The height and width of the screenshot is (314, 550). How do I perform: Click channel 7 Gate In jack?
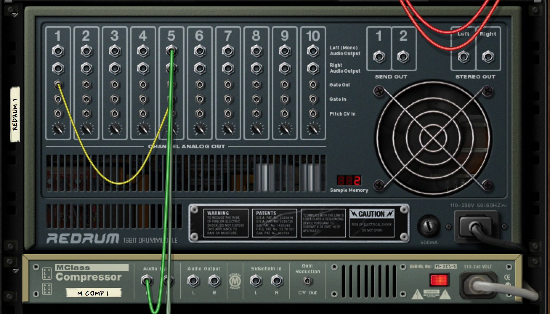pyautogui.click(x=228, y=99)
